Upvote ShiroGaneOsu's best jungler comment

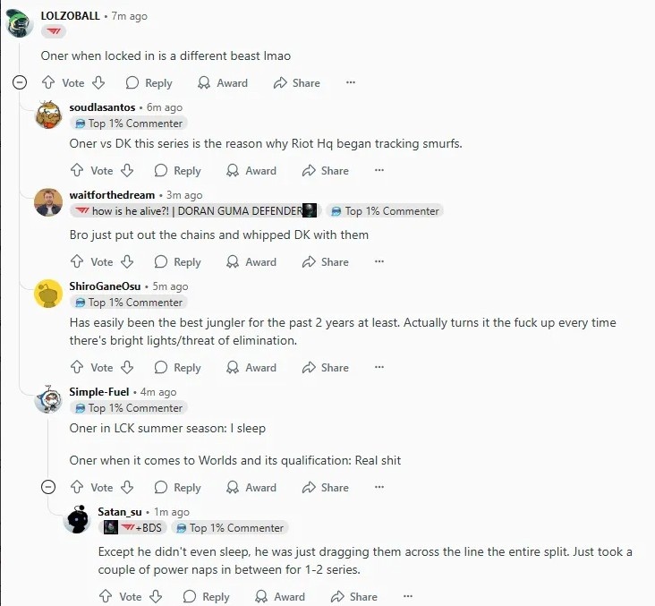[x=77, y=367]
